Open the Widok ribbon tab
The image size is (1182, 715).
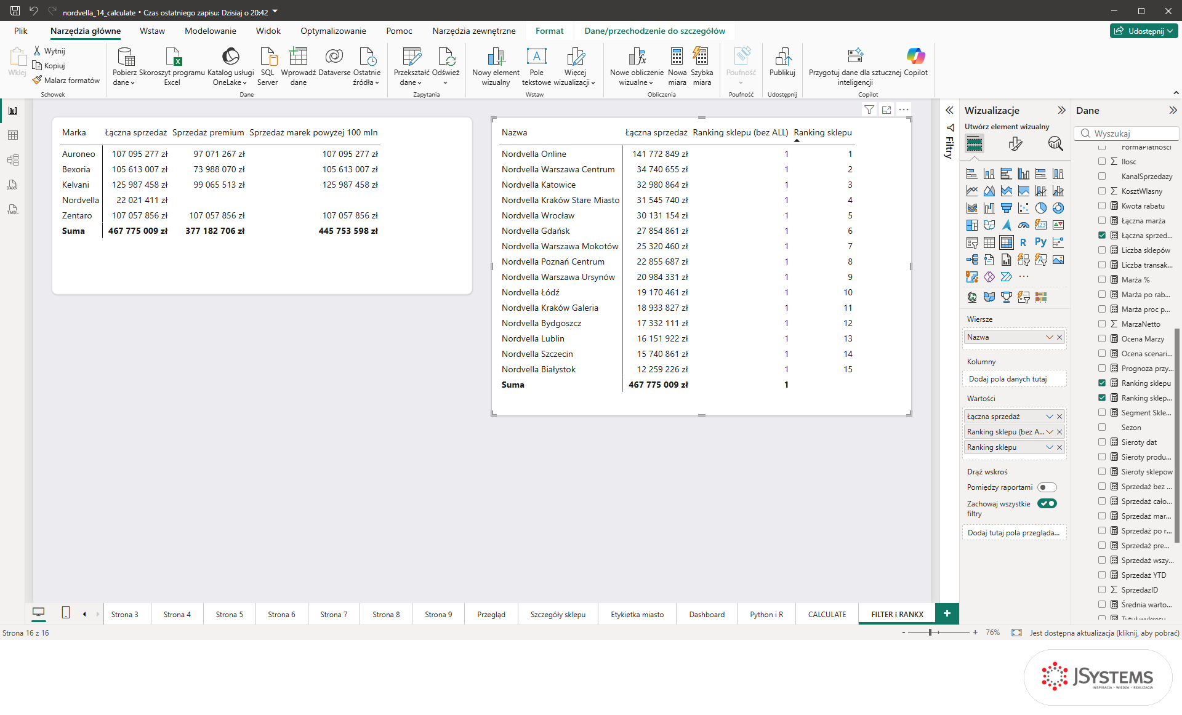point(268,31)
